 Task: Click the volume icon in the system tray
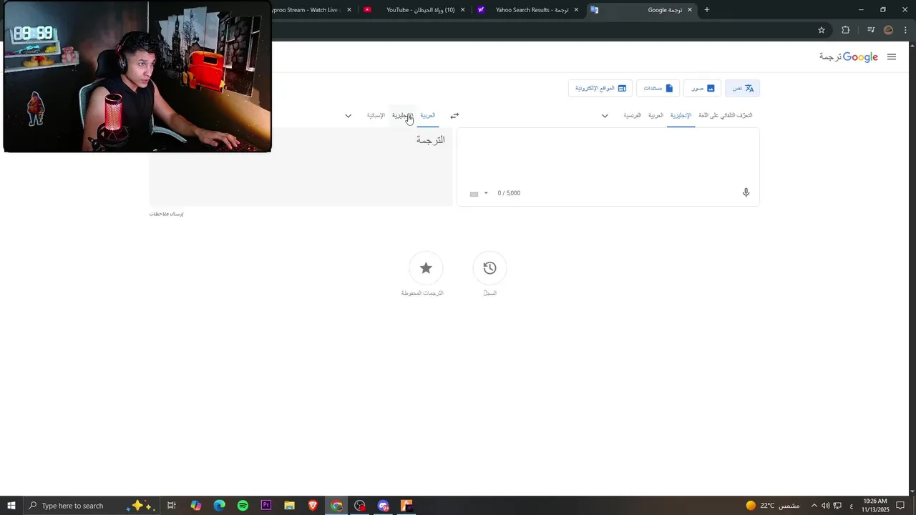[x=825, y=506]
